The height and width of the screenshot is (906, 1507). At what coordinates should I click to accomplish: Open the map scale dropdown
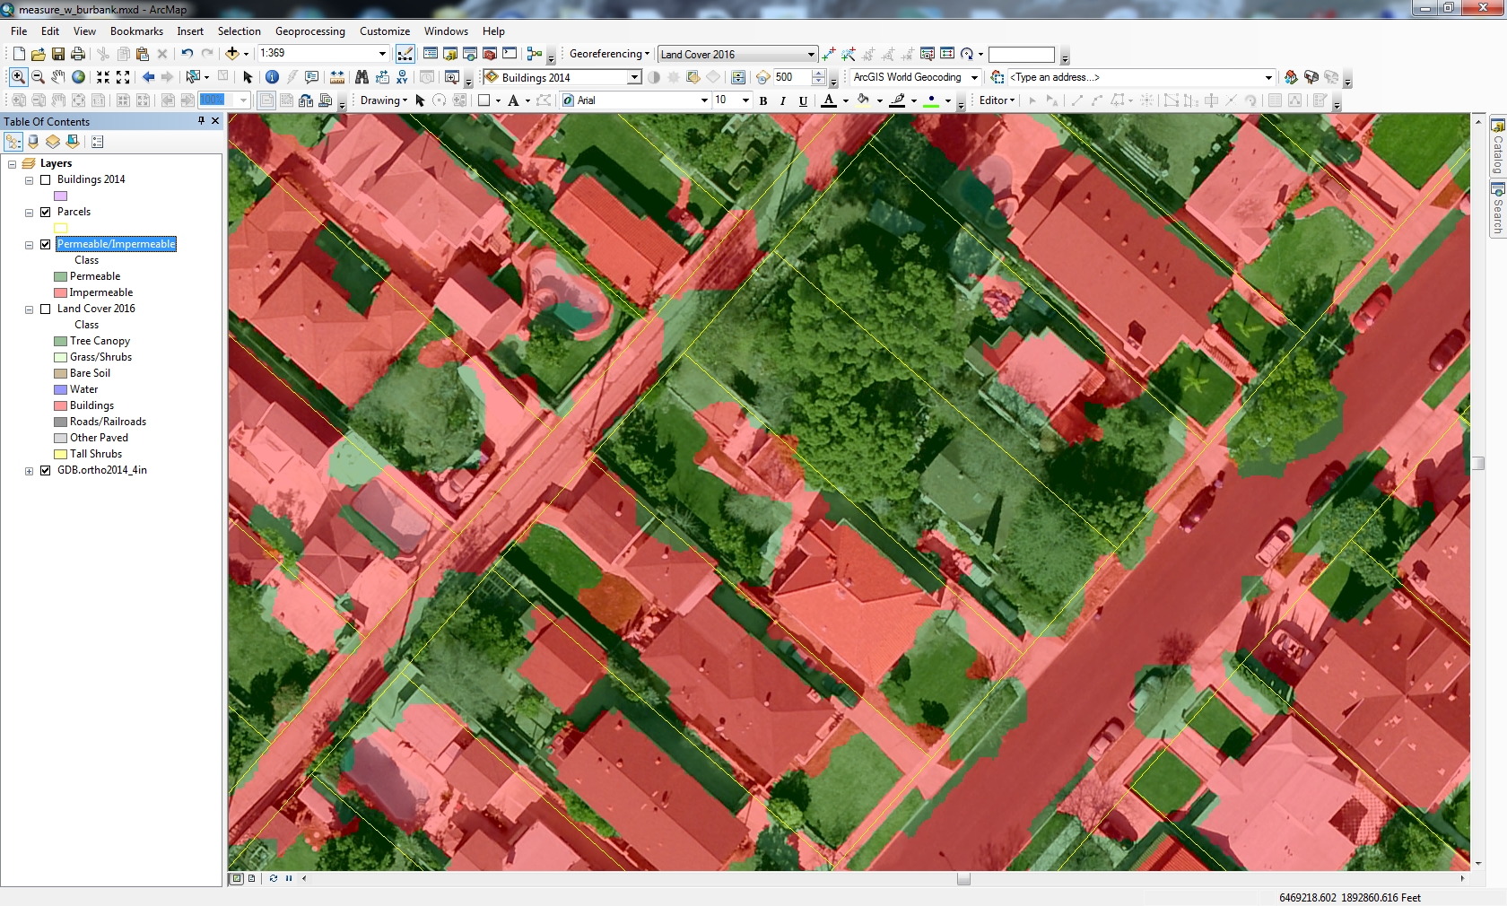coord(382,54)
